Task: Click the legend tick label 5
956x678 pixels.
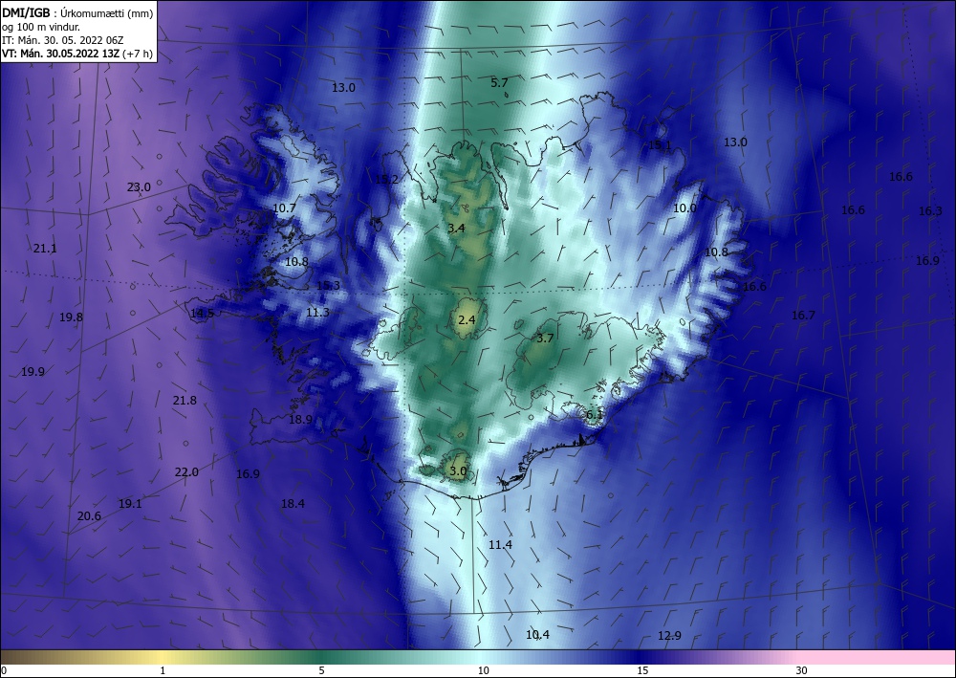Action: click(x=321, y=670)
